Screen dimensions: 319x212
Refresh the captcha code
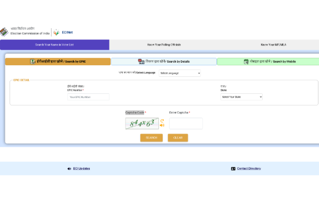pyautogui.click(x=162, y=120)
